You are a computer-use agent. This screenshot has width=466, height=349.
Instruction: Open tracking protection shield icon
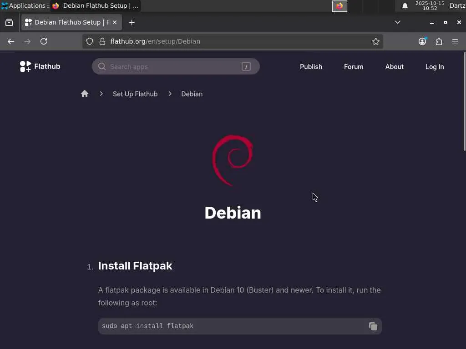[90, 41]
